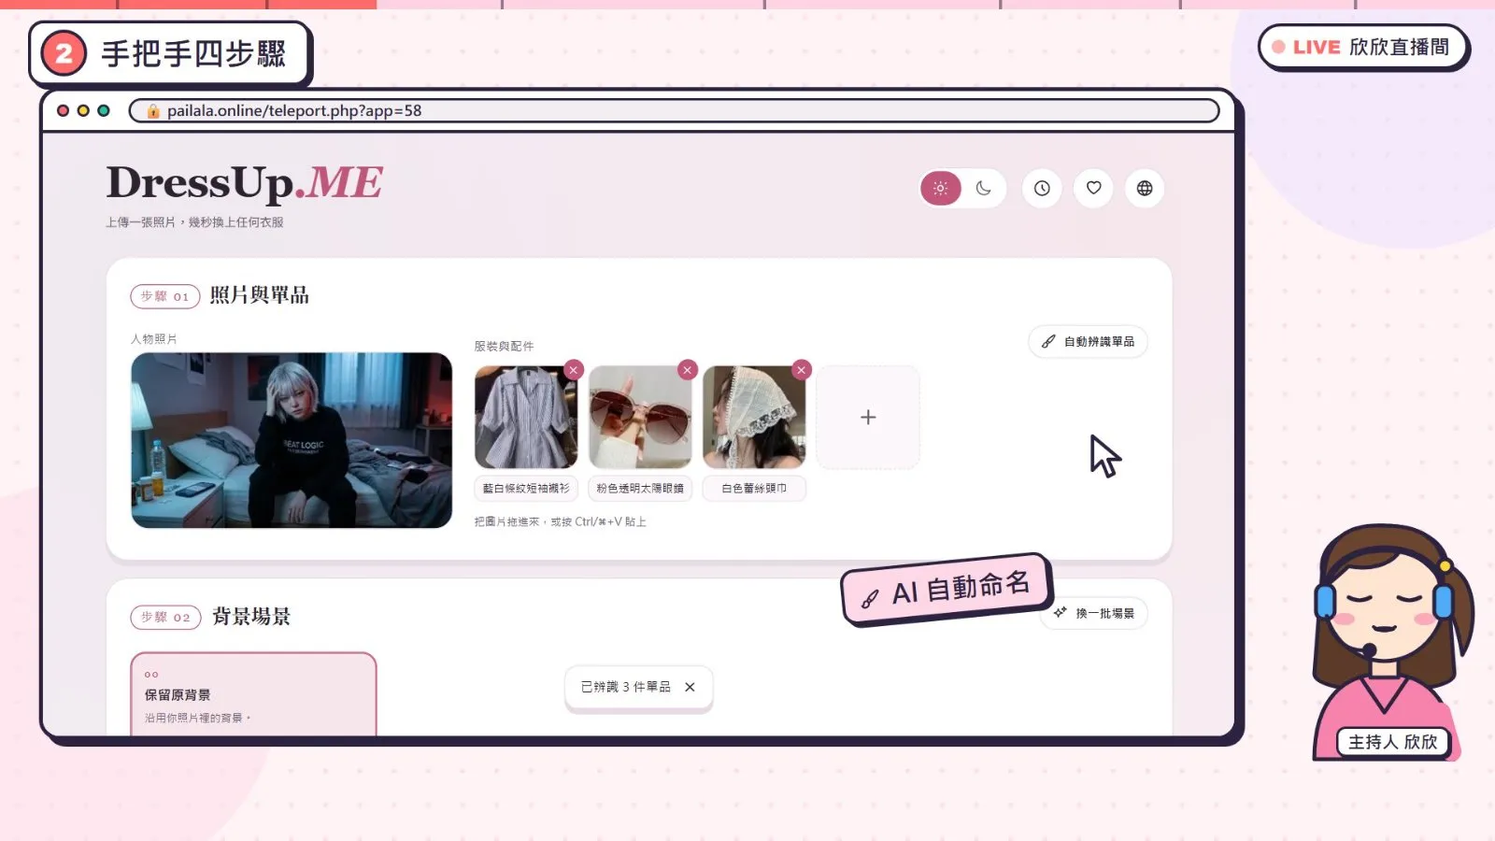Viewport: 1495px width, 841px height.
Task: Edit the 粉色透明太陽眼鏡 label field
Action: [640, 488]
